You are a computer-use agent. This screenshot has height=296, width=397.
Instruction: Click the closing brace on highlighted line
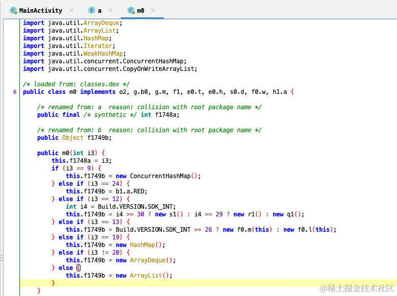(x=53, y=283)
